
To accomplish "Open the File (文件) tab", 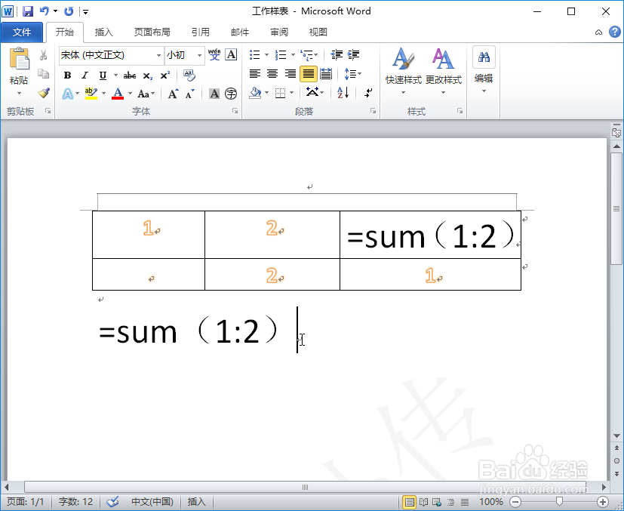I will [x=21, y=32].
